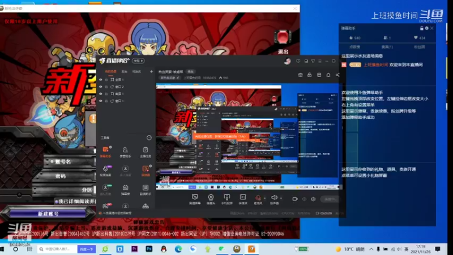453x255 pixels.
Task: Add a new scene with the plus icon
Action: pos(151,71)
